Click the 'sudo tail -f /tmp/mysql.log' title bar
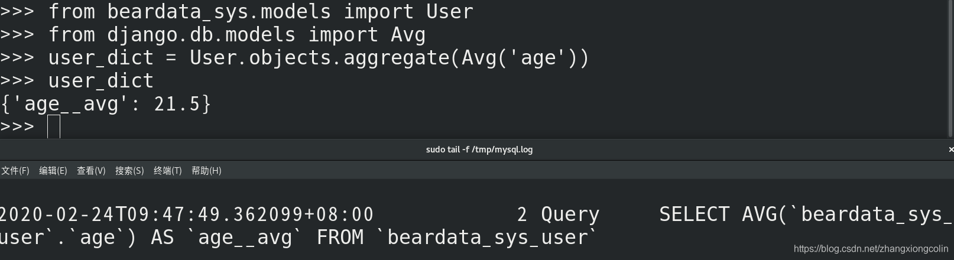This screenshot has height=260, width=954. (479, 149)
